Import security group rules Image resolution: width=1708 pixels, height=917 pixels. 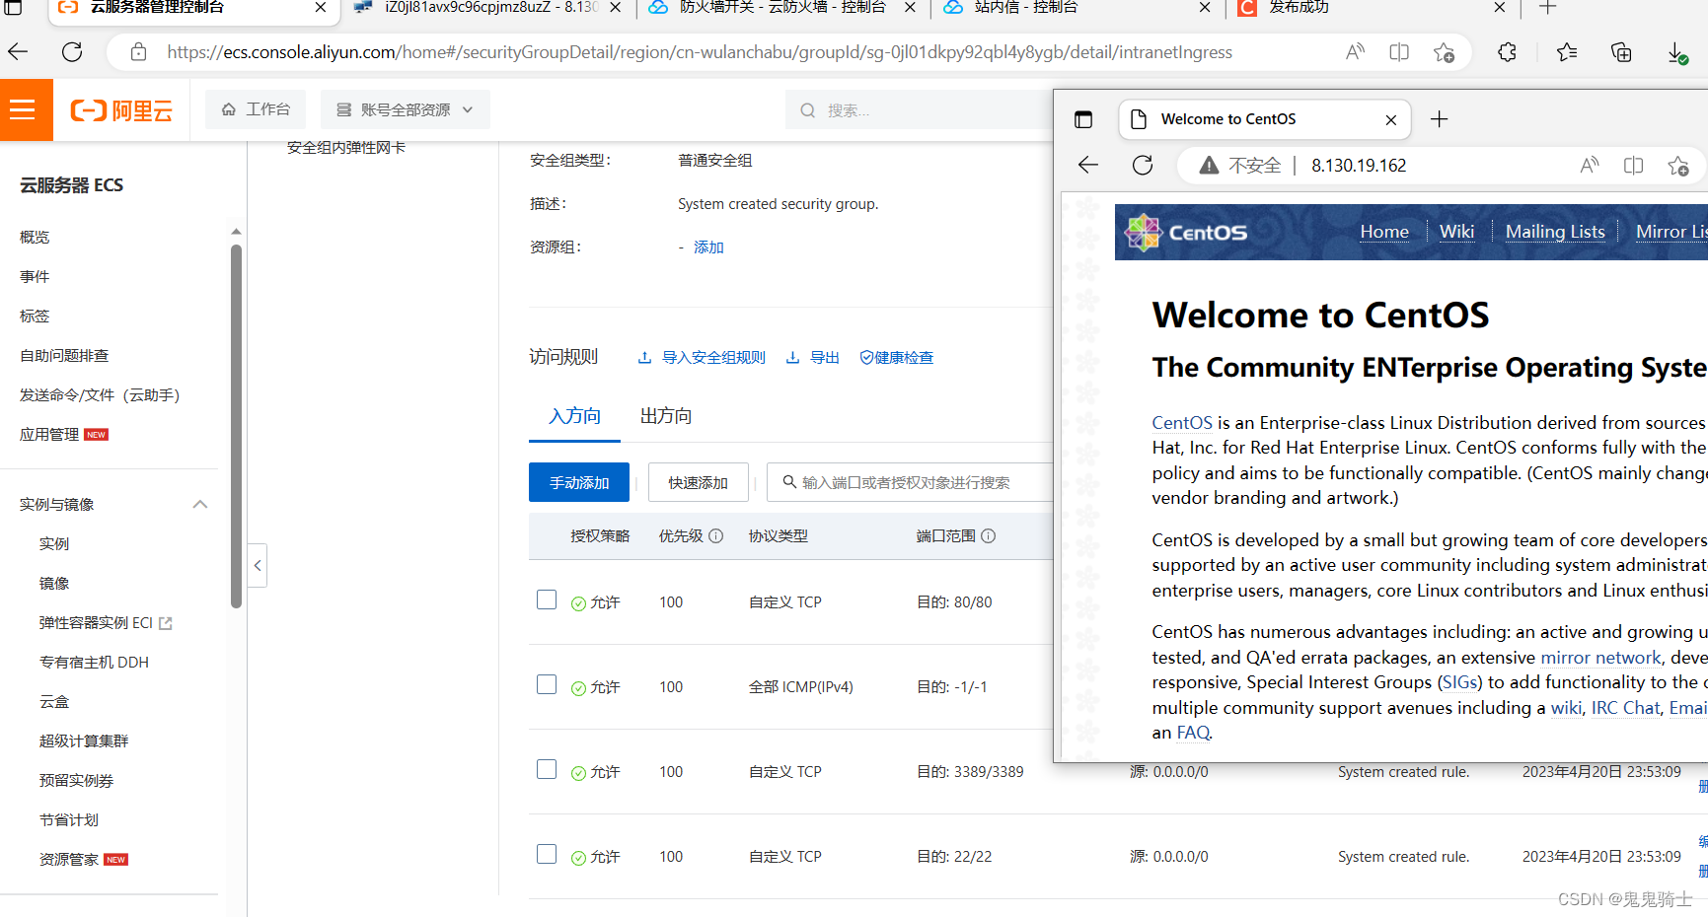[702, 358]
